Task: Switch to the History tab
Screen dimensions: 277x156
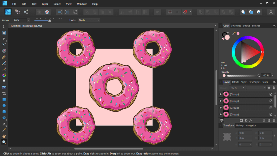Action: point(240,125)
